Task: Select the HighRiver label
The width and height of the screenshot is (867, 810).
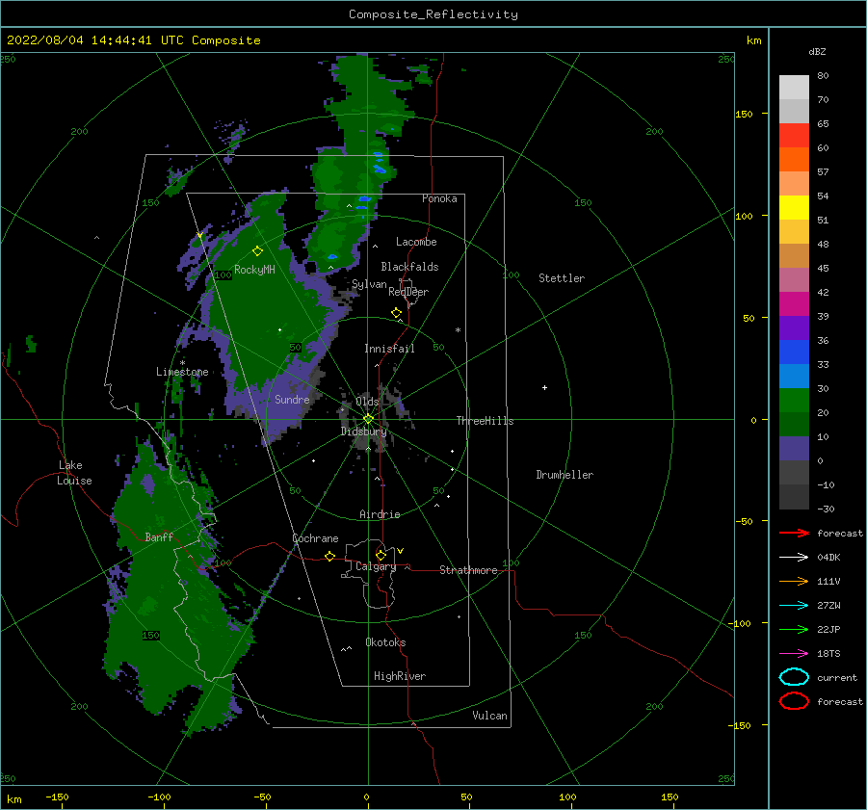Action: [x=400, y=676]
